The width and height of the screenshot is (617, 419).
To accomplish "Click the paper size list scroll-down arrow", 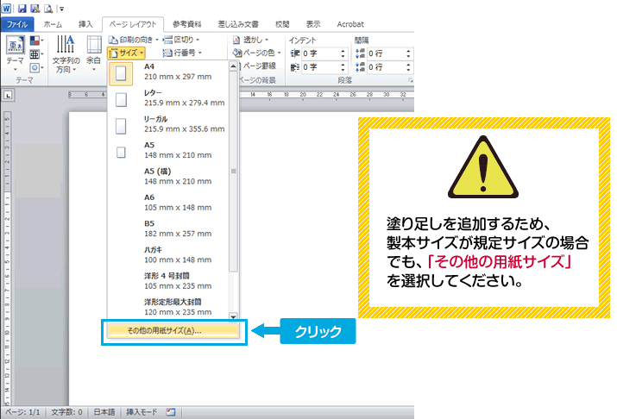I will [x=233, y=316].
